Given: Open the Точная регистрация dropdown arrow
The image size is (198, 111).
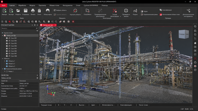Looking at the screenshot, I should coord(120,16).
